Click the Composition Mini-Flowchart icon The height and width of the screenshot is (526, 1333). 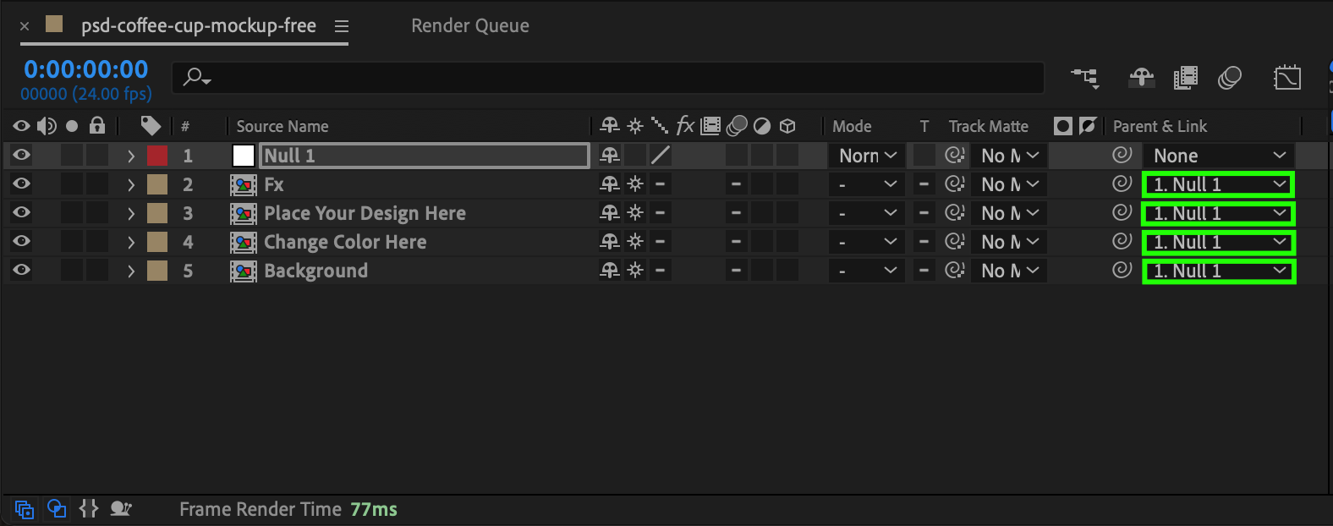pyautogui.click(x=1085, y=79)
